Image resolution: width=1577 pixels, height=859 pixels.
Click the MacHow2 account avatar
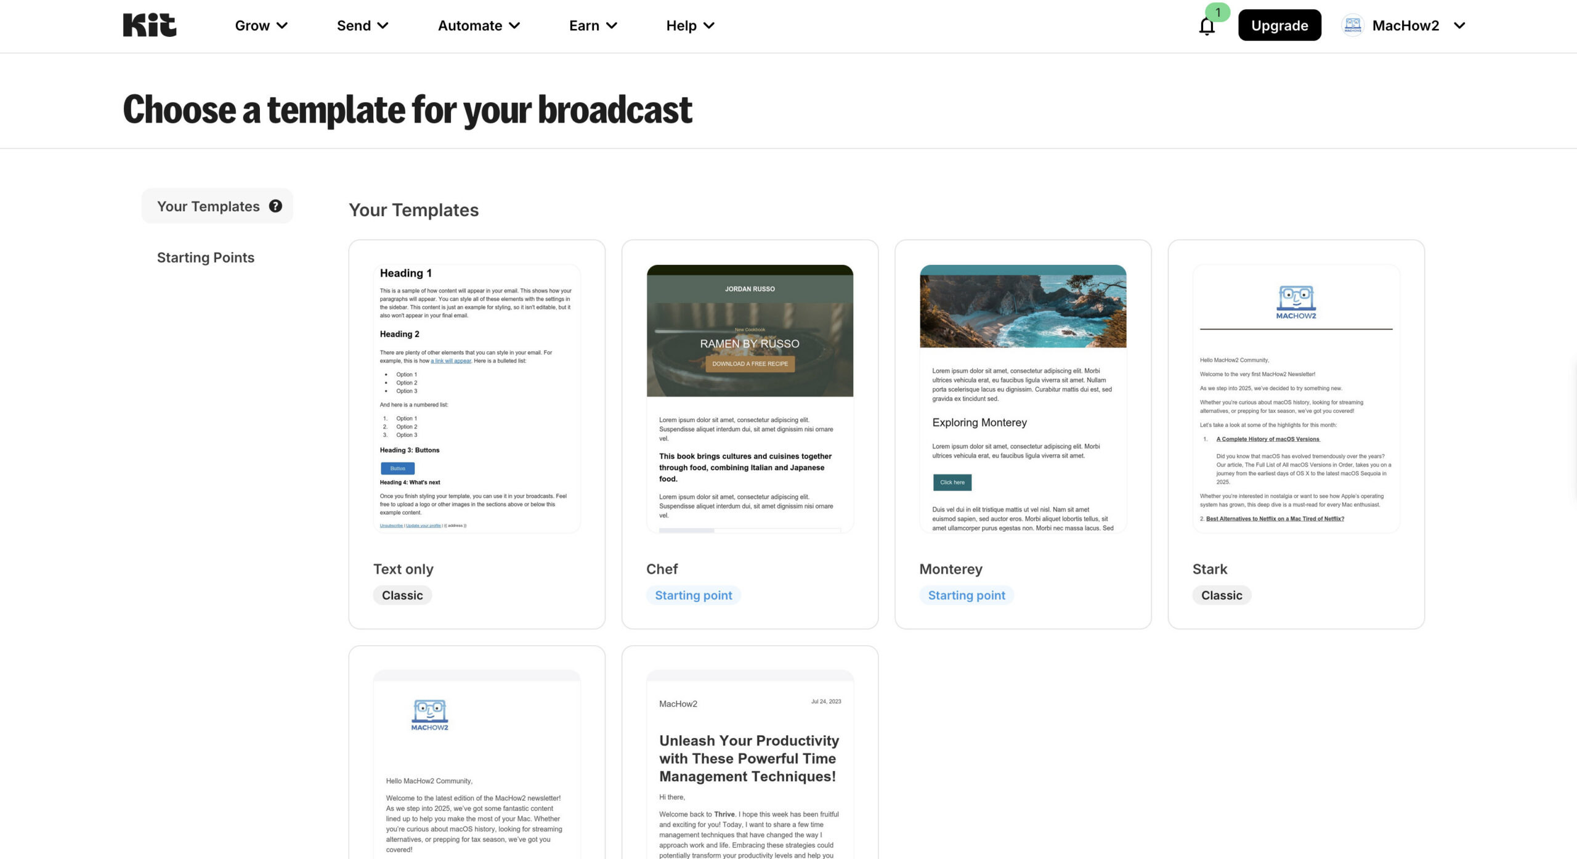(x=1353, y=25)
